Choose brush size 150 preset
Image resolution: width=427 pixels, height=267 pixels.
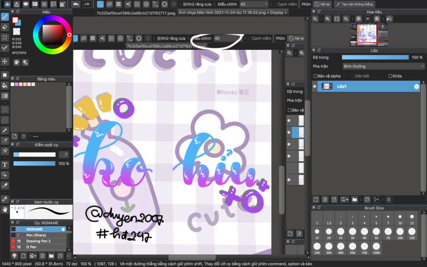tap(412, 233)
